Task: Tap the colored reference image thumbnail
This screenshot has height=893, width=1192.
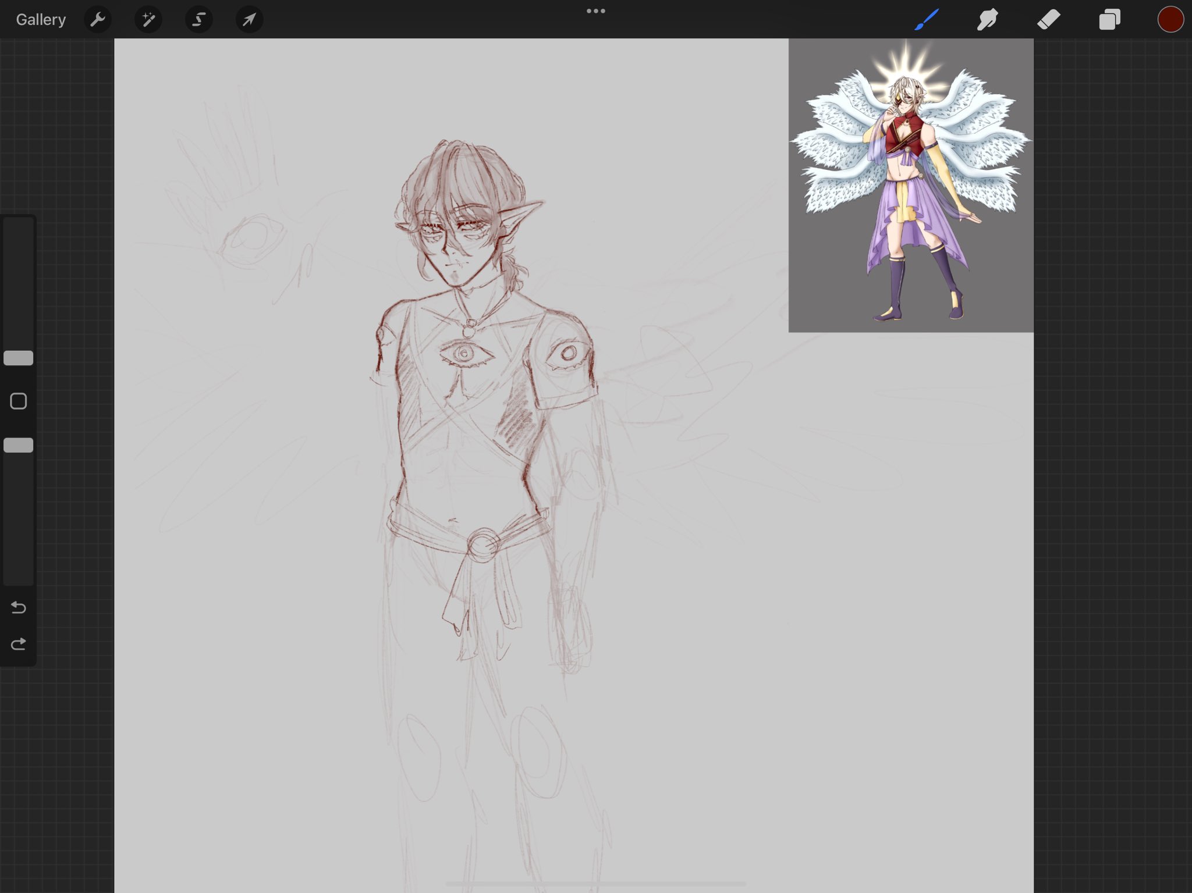Action: click(911, 186)
